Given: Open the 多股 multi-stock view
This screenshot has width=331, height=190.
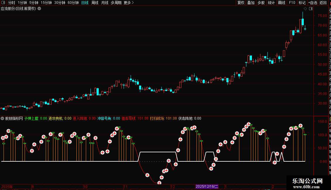Looking at the screenshot, I should (x=261, y=3).
